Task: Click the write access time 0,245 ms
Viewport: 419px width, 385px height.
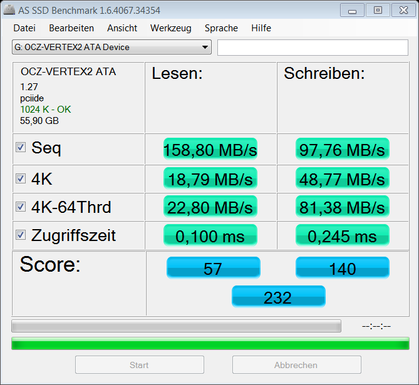Action: 343,235
